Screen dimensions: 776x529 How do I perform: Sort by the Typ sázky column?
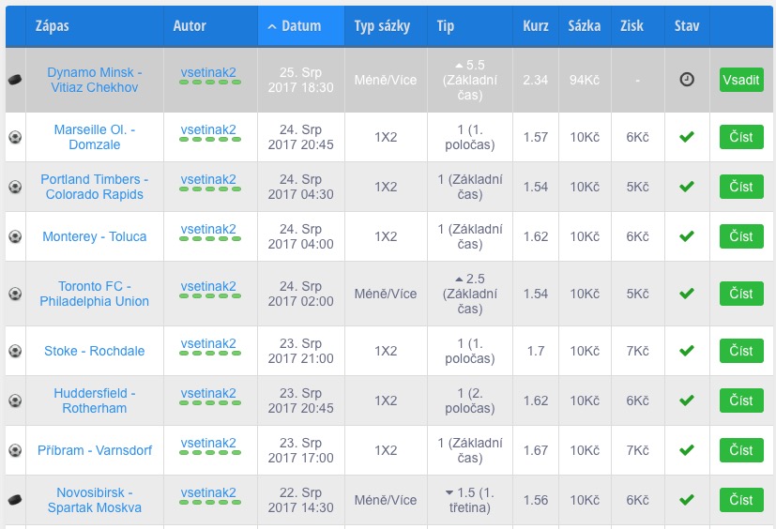382,26
